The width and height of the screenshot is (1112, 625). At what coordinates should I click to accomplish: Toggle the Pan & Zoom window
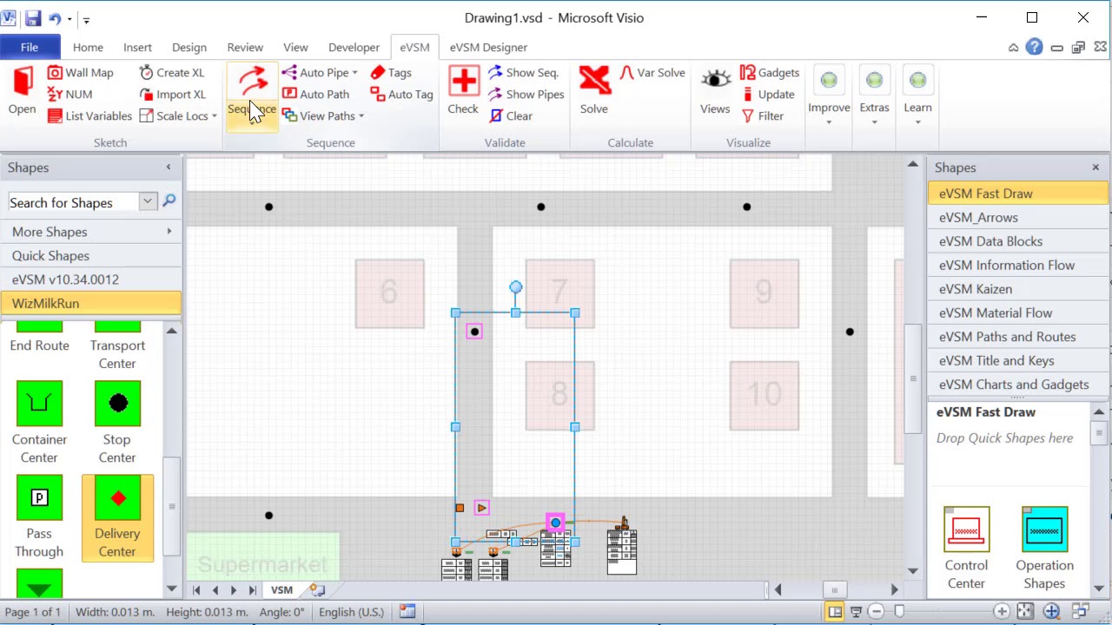pyautogui.click(x=1052, y=612)
